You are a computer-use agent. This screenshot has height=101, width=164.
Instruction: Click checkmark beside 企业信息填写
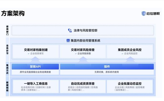[29, 53]
